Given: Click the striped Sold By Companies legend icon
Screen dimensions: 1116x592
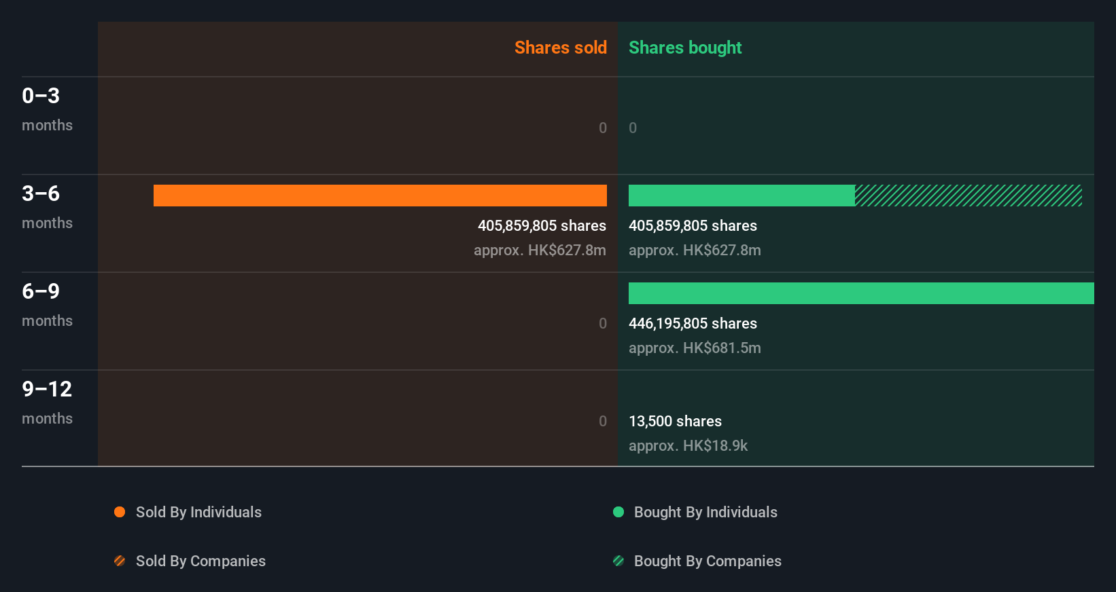Looking at the screenshot, I should point(120,561).
